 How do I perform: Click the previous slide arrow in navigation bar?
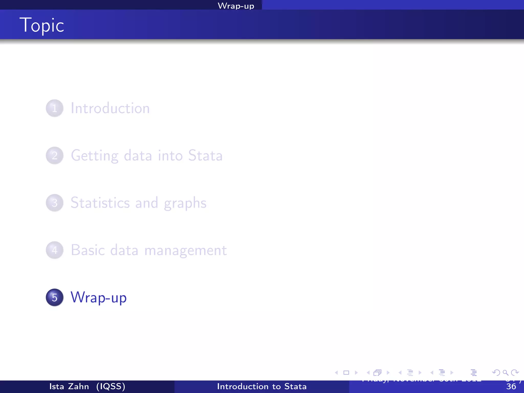(x=336, y=373)
